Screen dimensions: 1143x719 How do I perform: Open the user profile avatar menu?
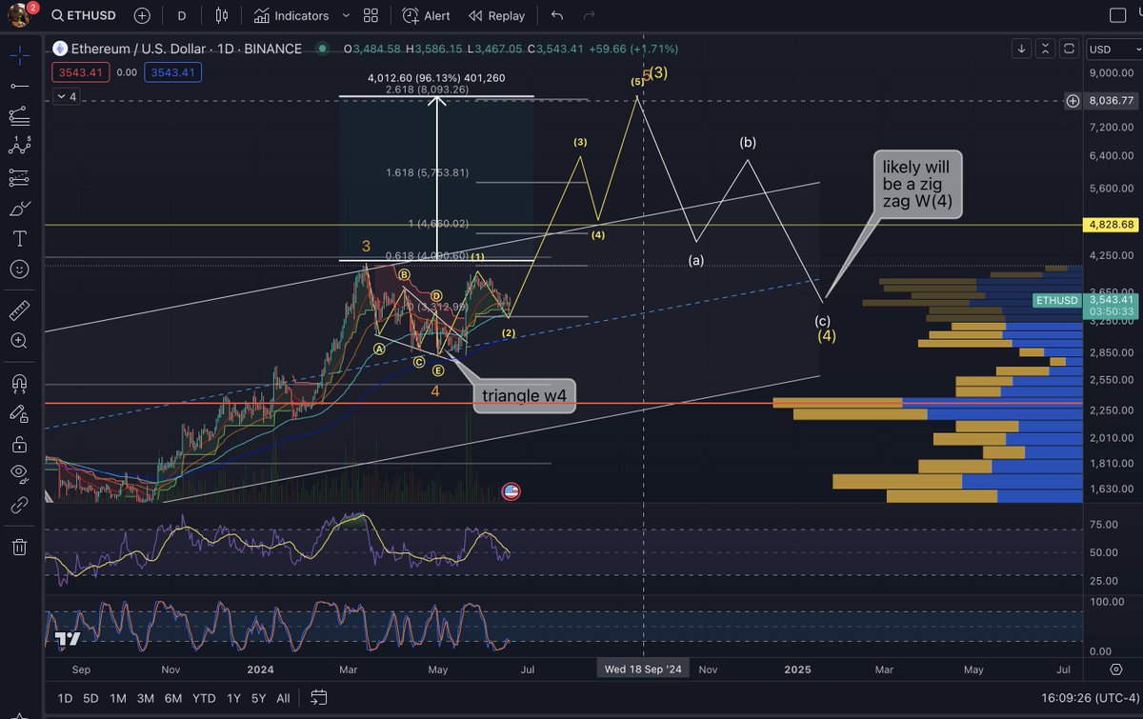click(19, 14)
